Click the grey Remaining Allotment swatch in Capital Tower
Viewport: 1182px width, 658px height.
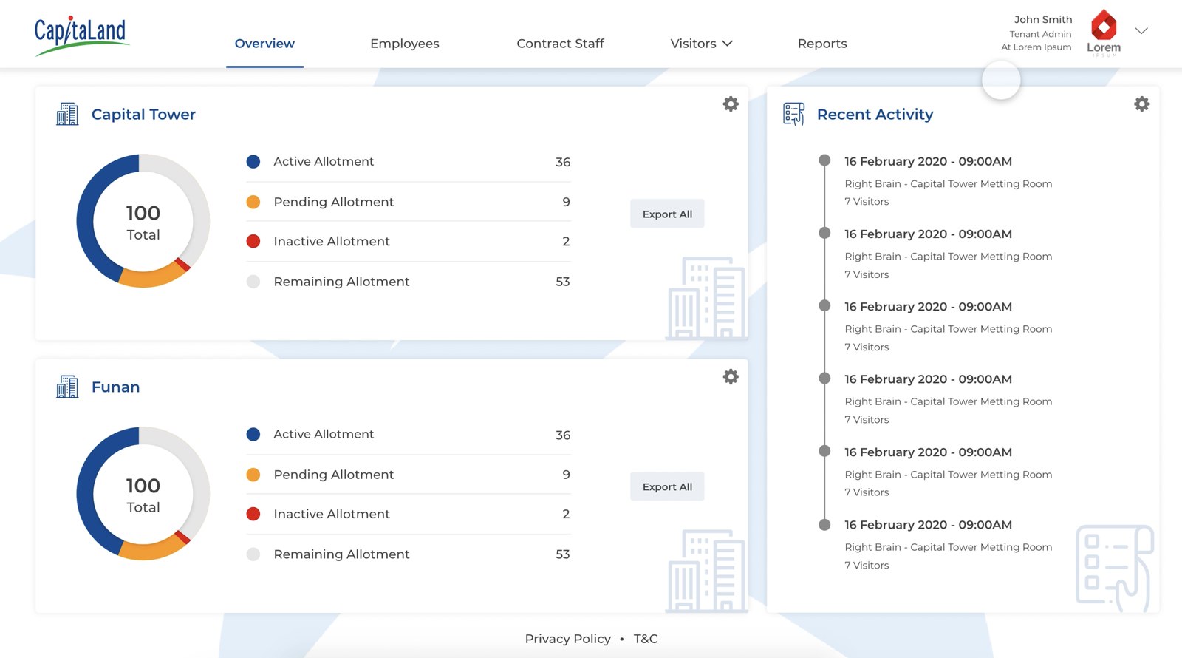pos(253,282)
